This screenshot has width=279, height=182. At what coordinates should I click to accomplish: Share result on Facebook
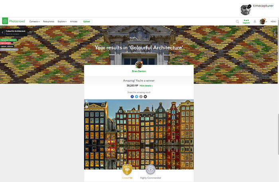coord(132,96)
